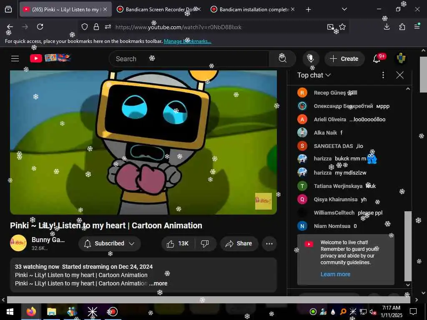Screen dimensions: 427x320
Task: Open the account avatar menu
Action: click(x=401, y=58)
